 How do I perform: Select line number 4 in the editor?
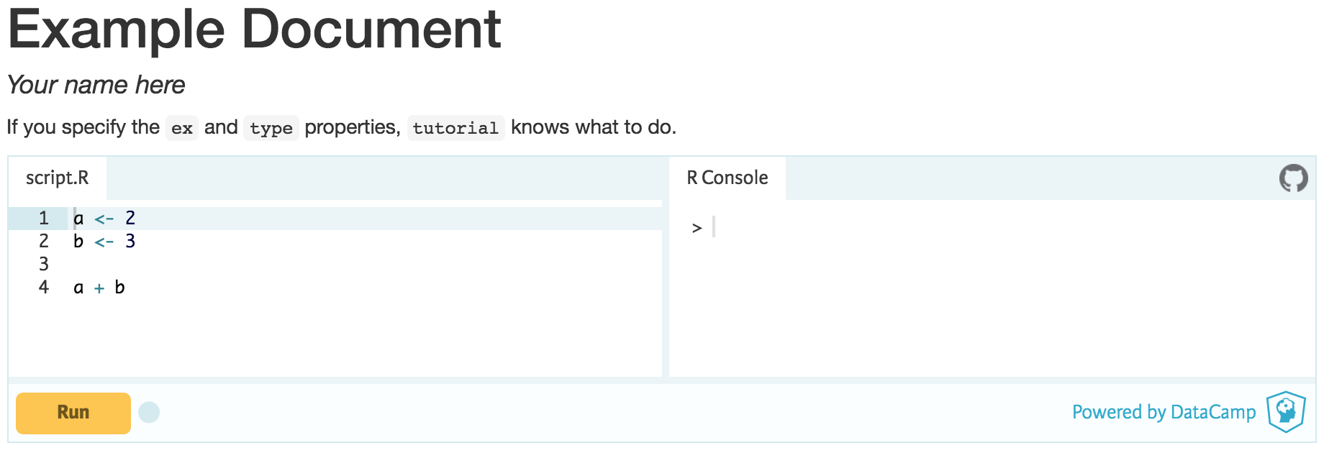(x=43, y=287)
